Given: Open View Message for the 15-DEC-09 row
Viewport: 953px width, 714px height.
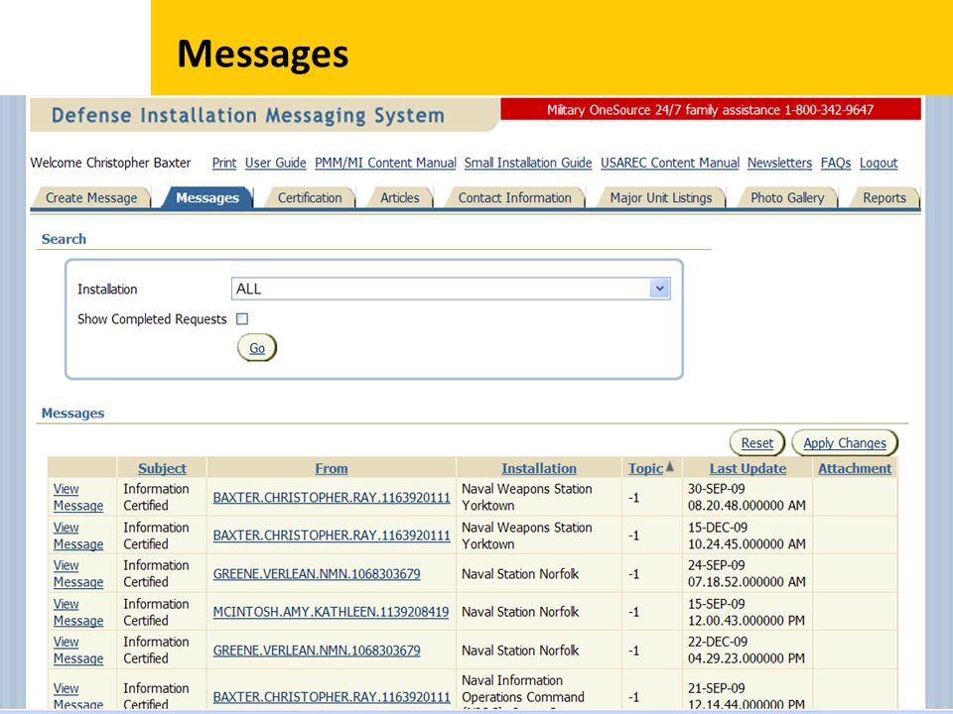Looking at the screenshot, I should 78,535.
